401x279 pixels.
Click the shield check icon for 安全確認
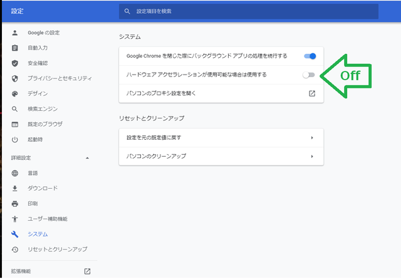(x=15, y=63)
